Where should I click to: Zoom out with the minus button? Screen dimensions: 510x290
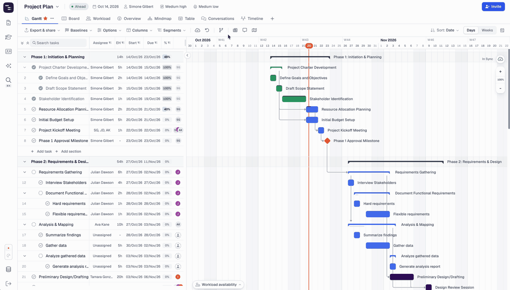click(500, 88)
